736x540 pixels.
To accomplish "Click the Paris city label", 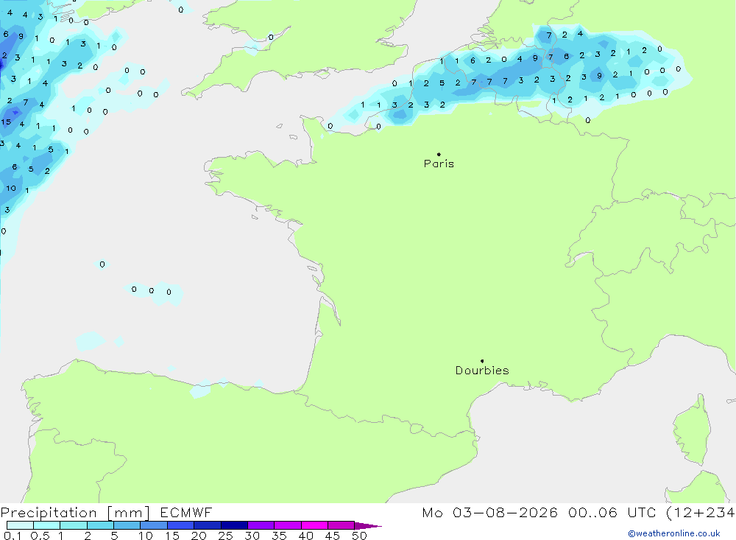I will [x=439, y=164].
